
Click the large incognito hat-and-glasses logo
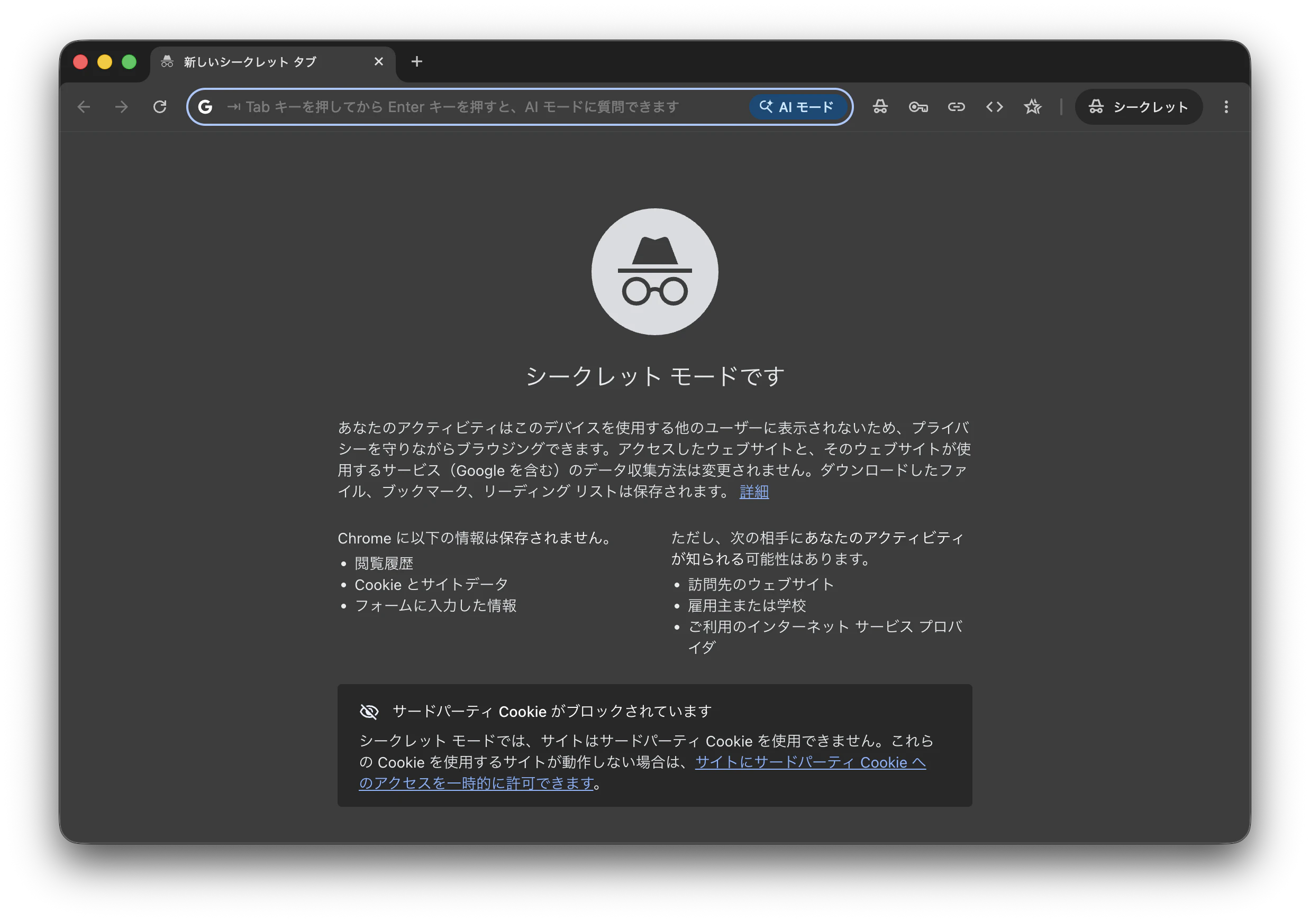click(x=655, y=271)
